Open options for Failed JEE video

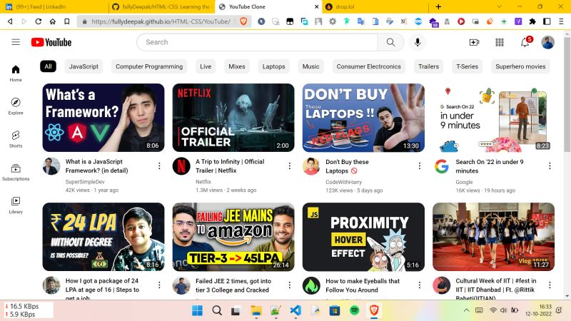[290, 285]
